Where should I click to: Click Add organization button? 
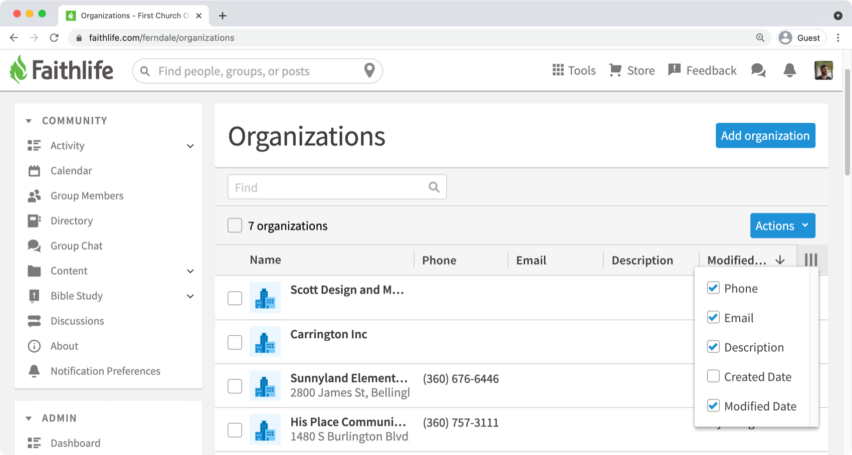(x=765, y=135)
